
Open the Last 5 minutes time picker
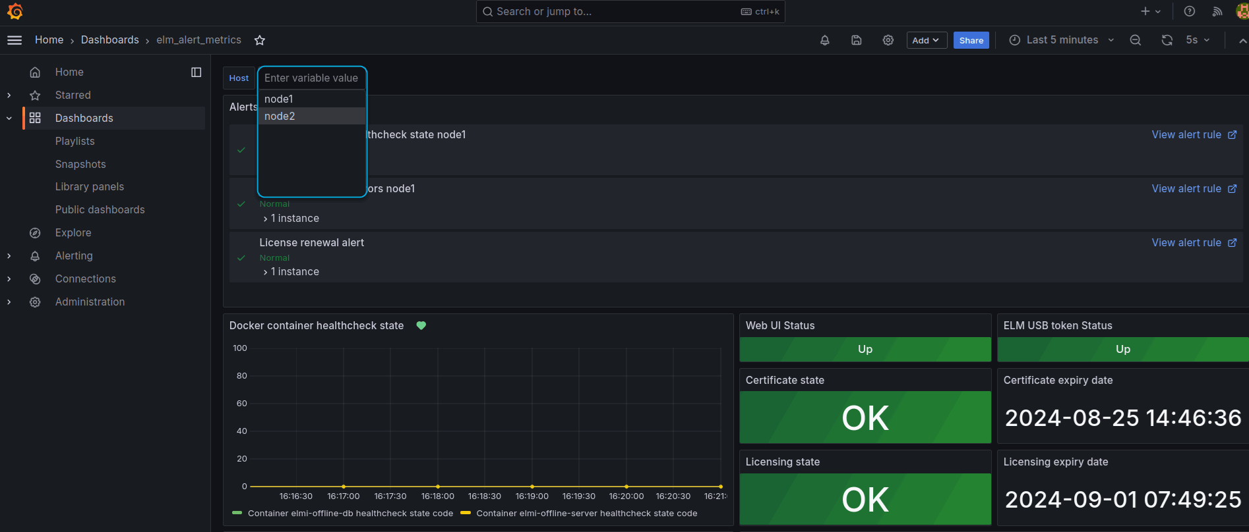coord(1062,40)
